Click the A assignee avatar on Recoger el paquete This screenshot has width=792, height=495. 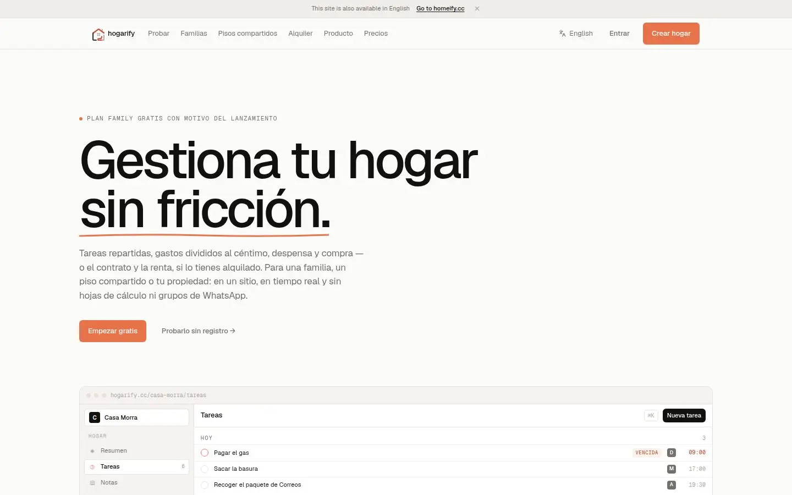coord(672,485)
